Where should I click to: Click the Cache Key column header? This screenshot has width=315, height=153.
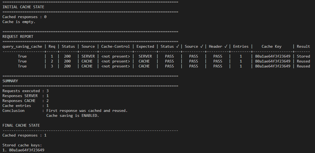(x=272, y=47)
